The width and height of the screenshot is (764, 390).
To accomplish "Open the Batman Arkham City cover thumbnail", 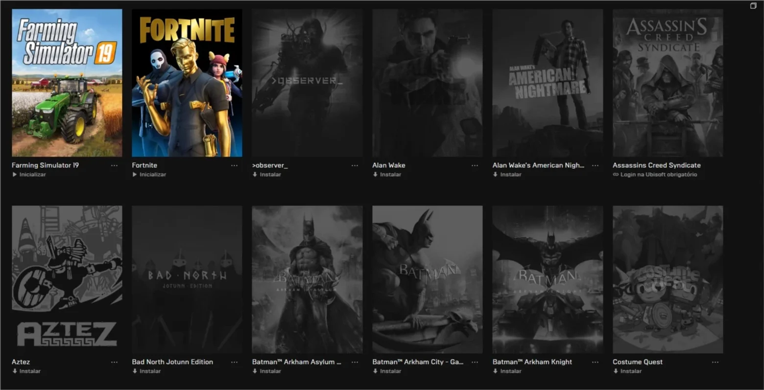I will click(x=428, y=279).
